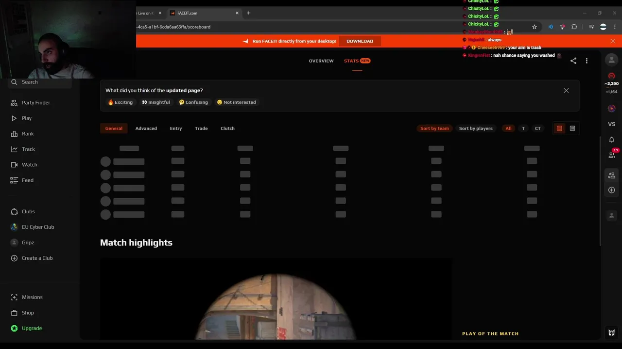
Task: Open the media control icon in Chrome toolbar
Action: point(591,27)
